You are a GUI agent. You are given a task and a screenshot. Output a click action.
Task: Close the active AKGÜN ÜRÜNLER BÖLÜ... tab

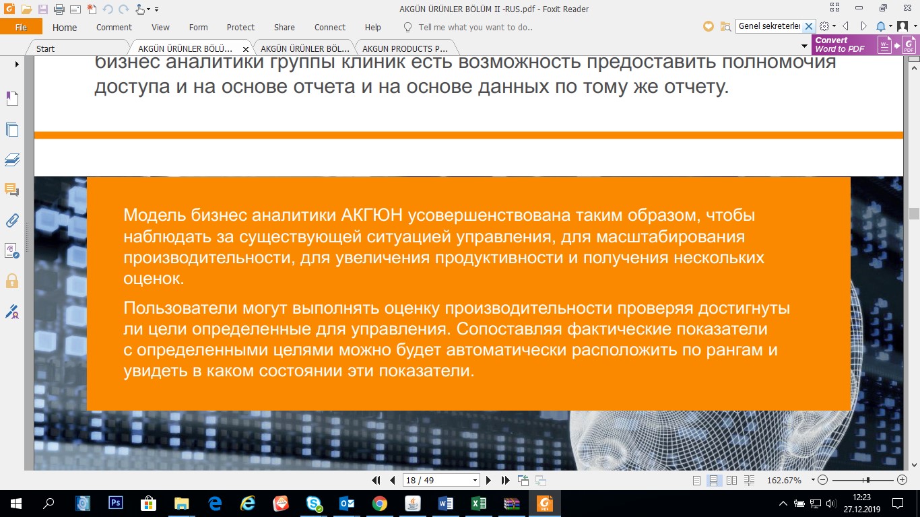pos(246,49)
